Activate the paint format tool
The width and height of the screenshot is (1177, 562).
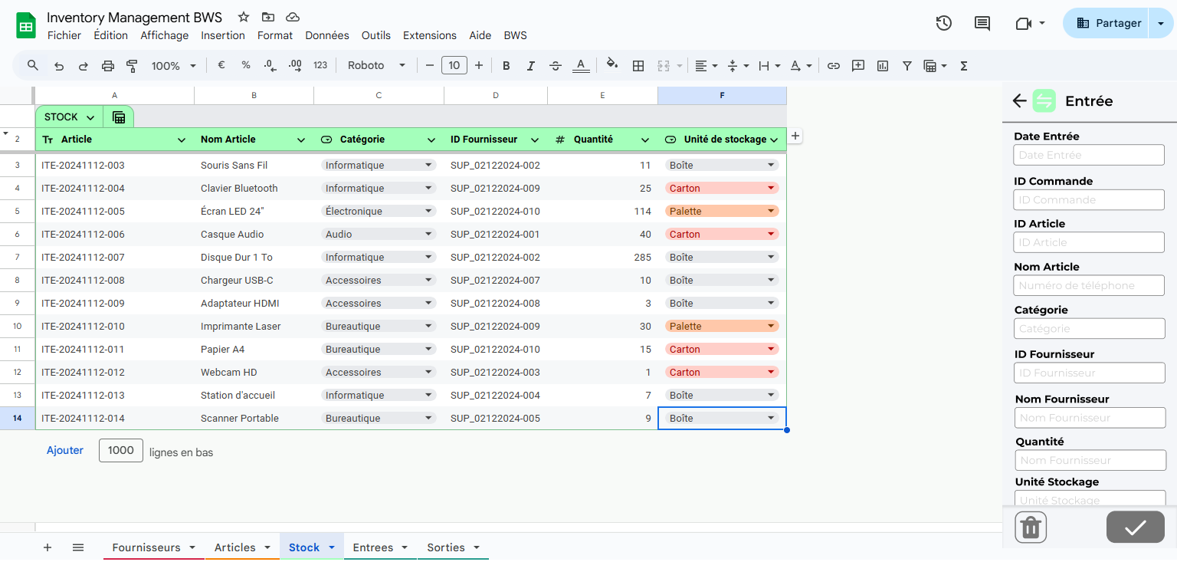click(132, 66)
